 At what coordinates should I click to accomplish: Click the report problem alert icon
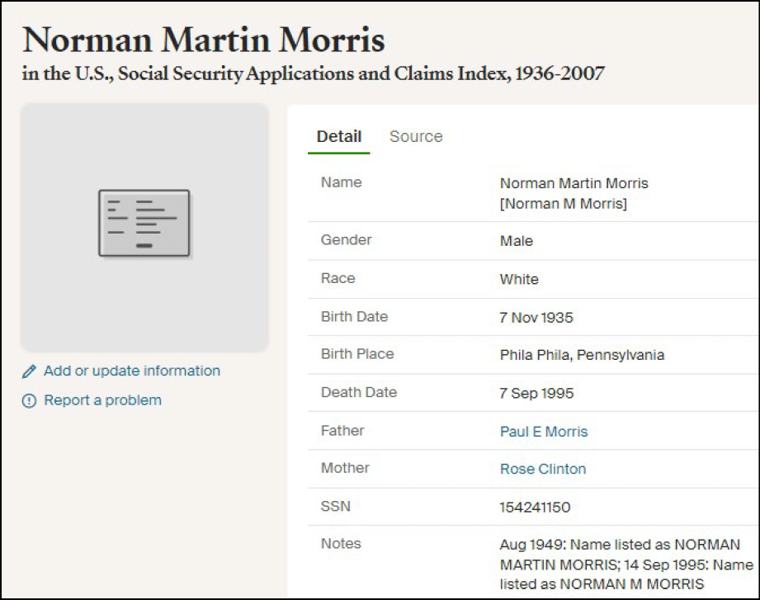click(x=30, y=401)
